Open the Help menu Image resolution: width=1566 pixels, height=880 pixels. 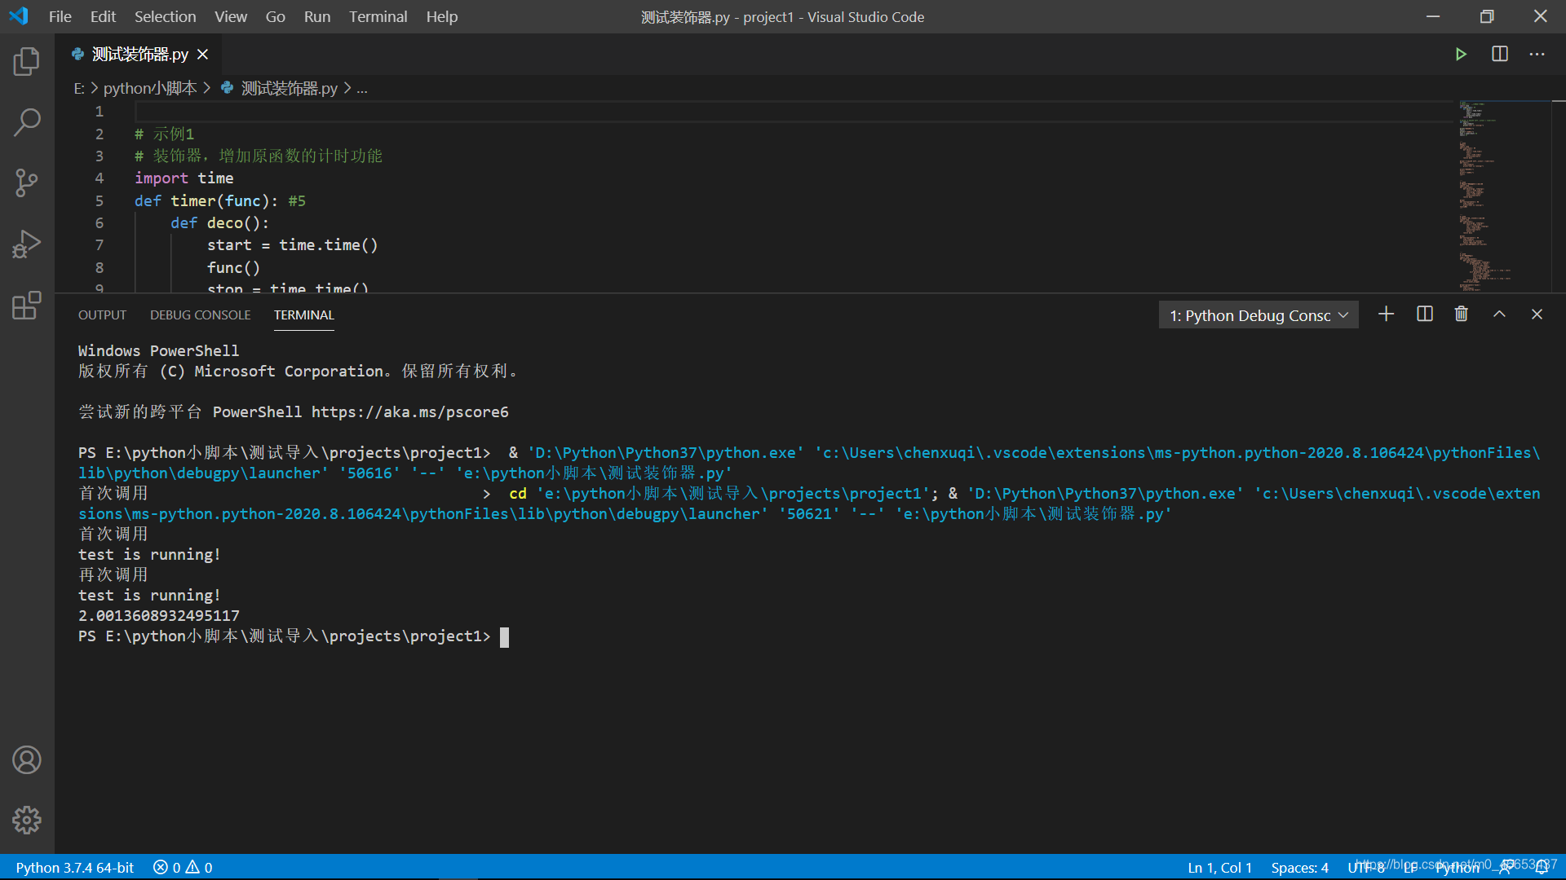point(442,16)
